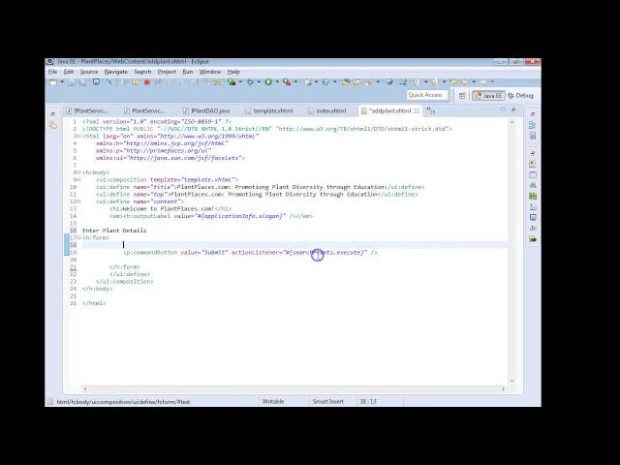Image resolution: width=620 pixels, height=465 pixels.
Task: Open the File menu
Action: 53,72
